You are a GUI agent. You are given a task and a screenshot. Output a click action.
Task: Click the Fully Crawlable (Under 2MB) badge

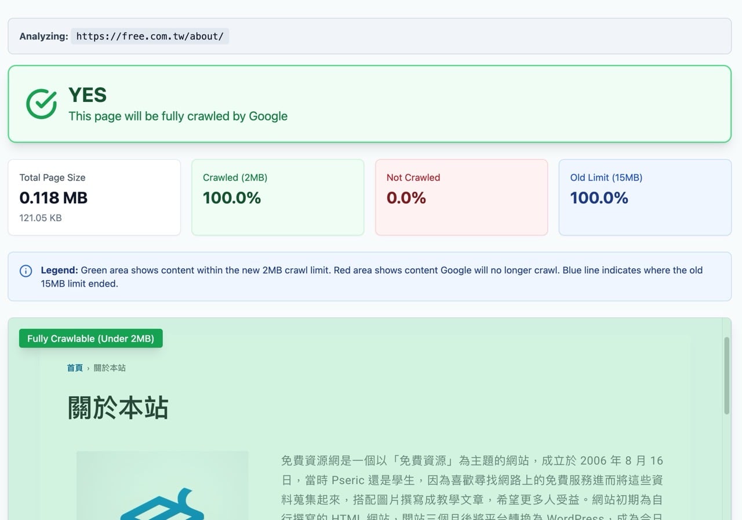(x=90, y=338)
